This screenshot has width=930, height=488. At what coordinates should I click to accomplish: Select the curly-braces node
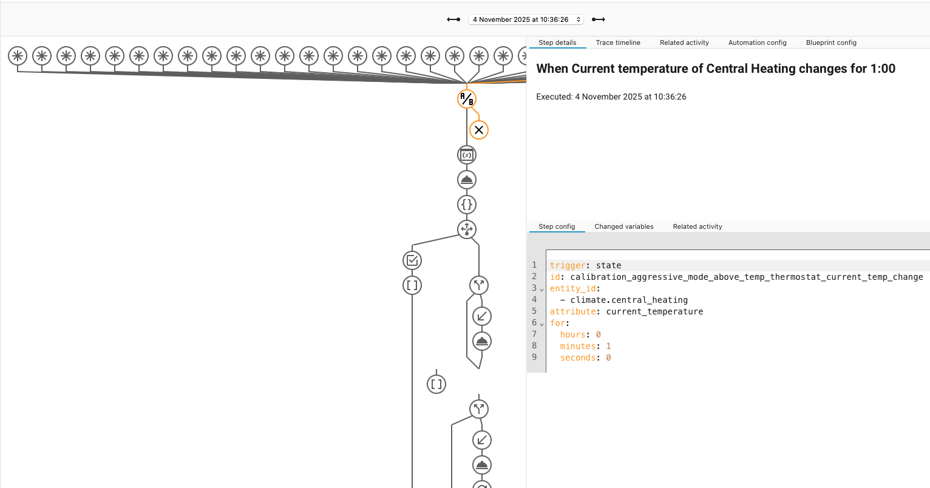coord(467,205)
